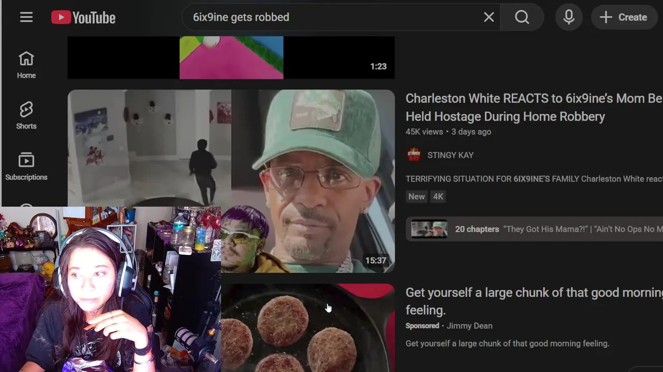Screen dimensions: 663x372
Task: Open the Charleston White 15:37 video thumbnail
Action: (231, 181)
